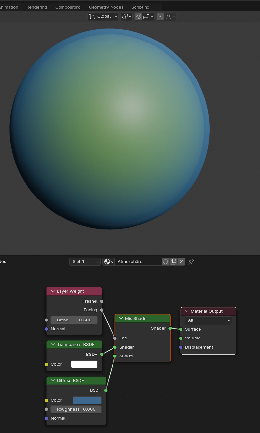Viewport: 260px width, 433px height.
Task: Switch to the Geometry Nodes workspace tab
Action: tap(106, 7)
